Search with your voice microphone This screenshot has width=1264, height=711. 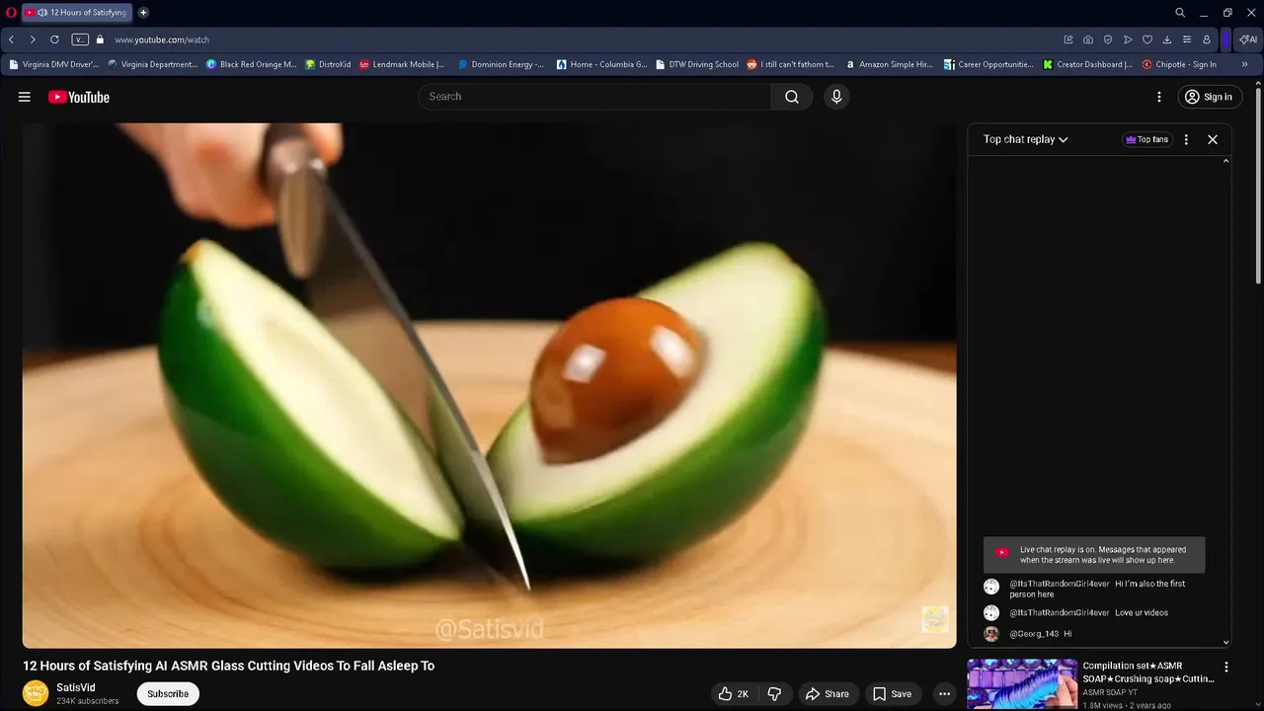pyautogui.click(x=836, y=97)
